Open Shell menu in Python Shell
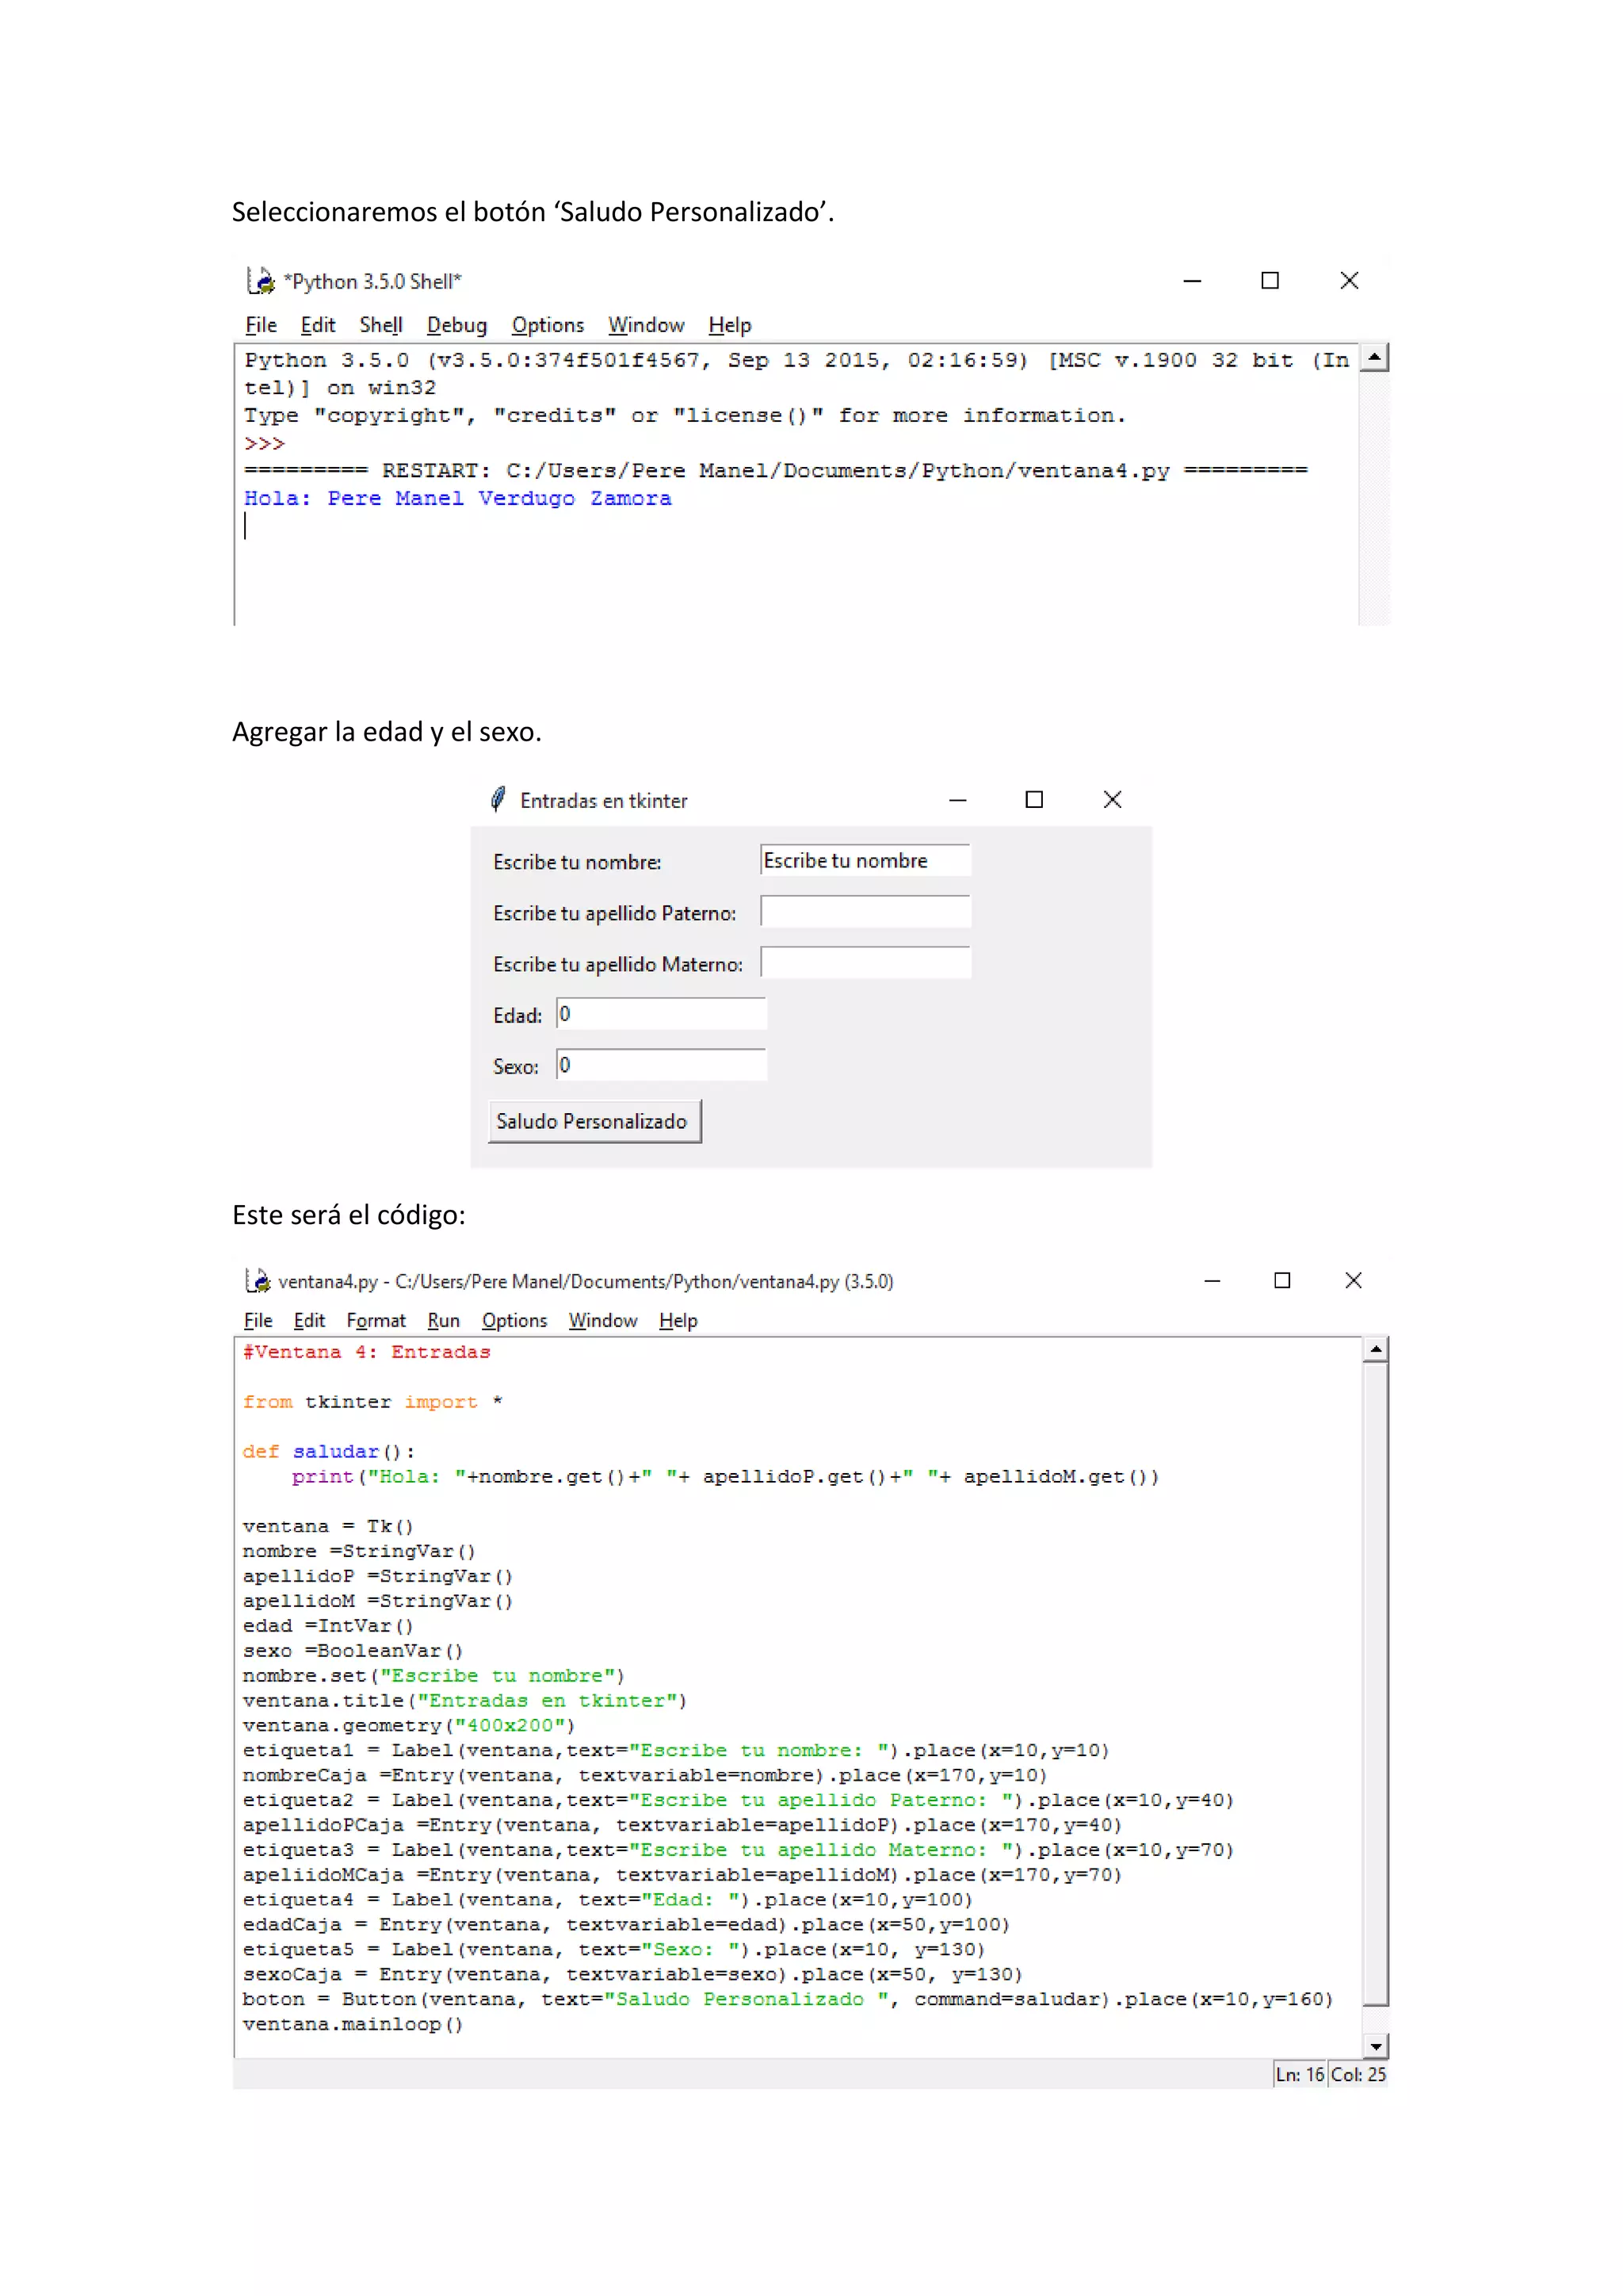 (380, 325)
